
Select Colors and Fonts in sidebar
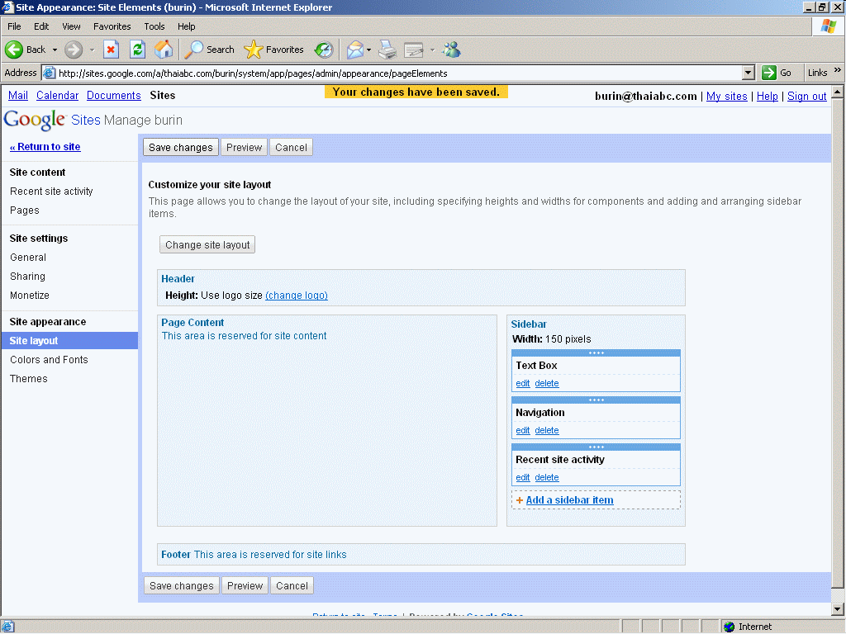click(49, 360)
